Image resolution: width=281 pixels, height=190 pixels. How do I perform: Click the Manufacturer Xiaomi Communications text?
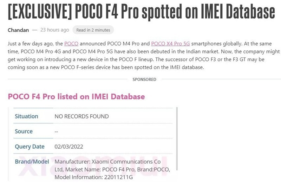point(107,162)
